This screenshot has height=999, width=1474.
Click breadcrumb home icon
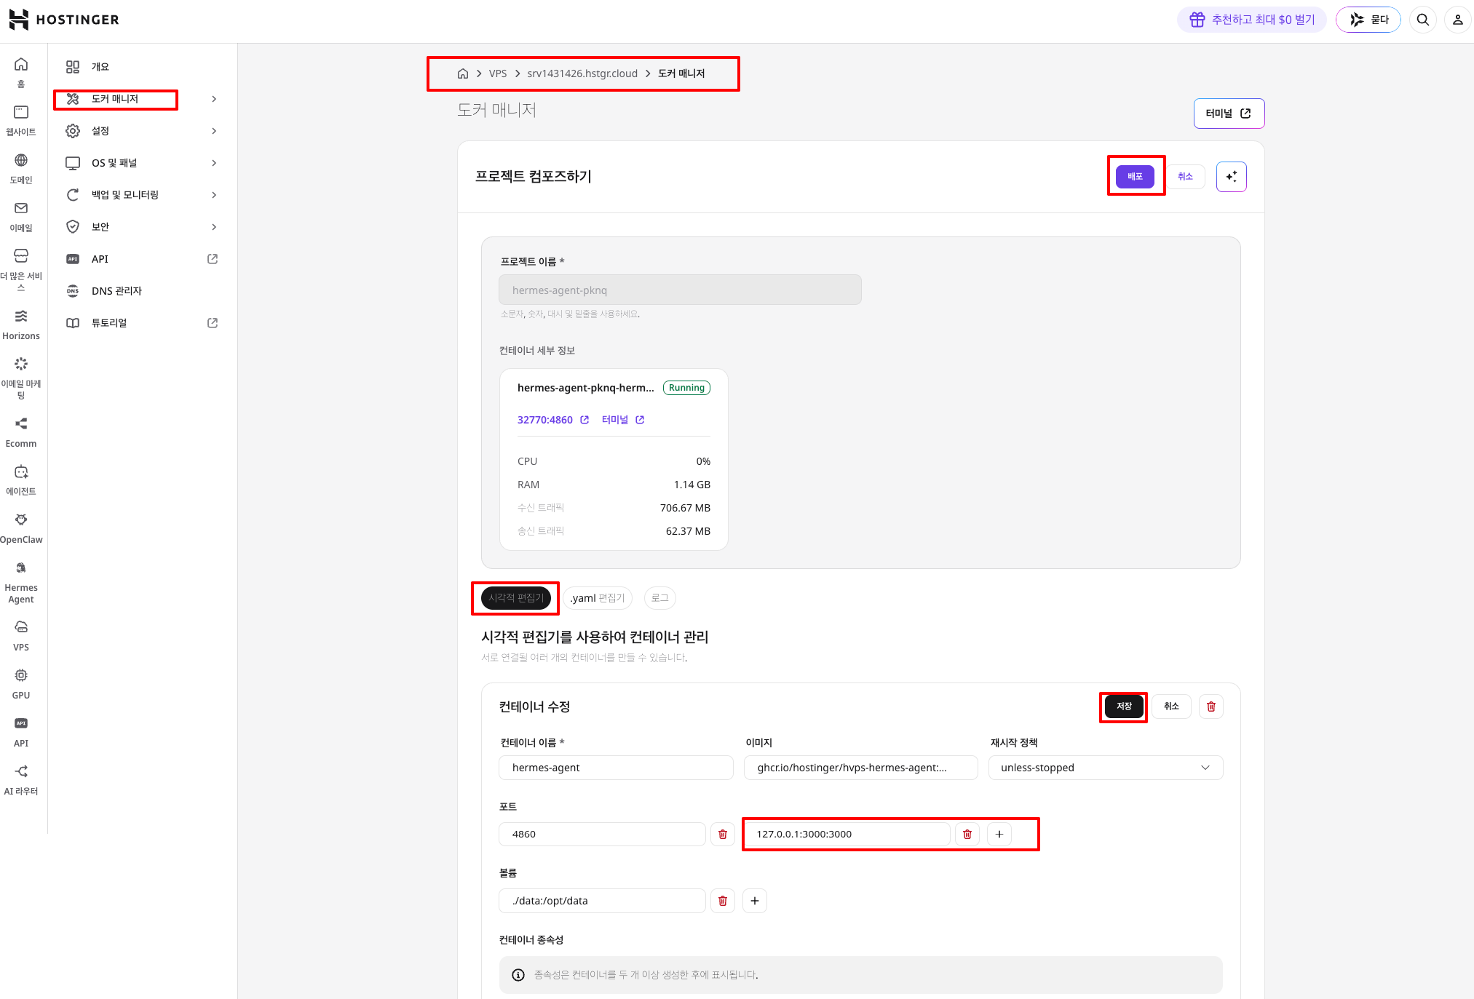tap(462, 73)
